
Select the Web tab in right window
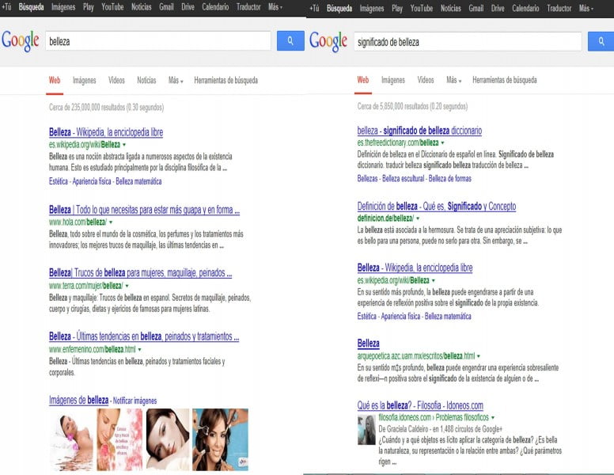tap(362, 80)
